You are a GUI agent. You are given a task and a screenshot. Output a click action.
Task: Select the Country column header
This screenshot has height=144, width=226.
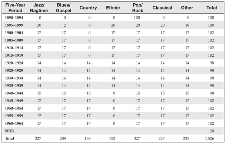88,8
